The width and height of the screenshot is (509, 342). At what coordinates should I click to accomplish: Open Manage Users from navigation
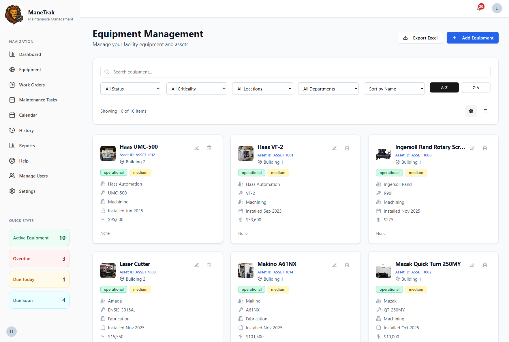(x=33, y=176)
